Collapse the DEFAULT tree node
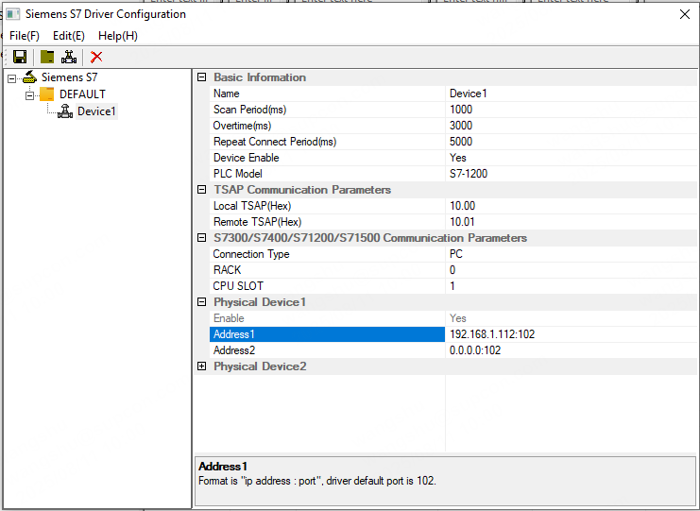Screen dimensions: 700x511 point(30,94)
